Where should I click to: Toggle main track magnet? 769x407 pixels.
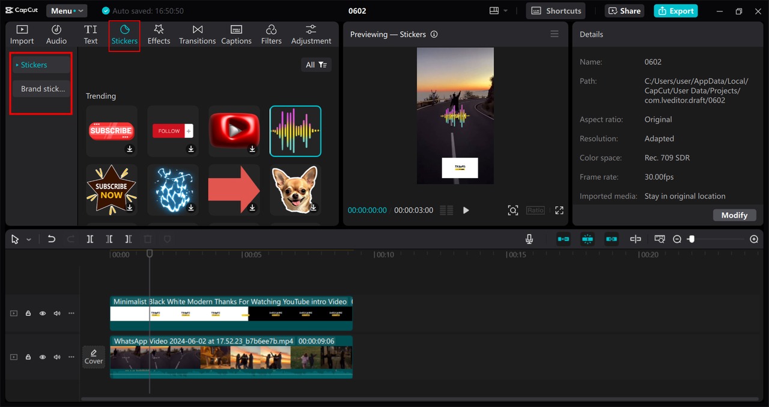pos(564,239)
